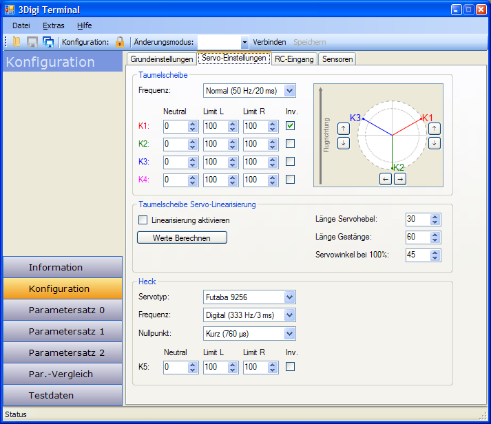This screenshot has height=424, width=491.
Task: Open Parametersatz 0 in sidebar
Action: [63, 310]
